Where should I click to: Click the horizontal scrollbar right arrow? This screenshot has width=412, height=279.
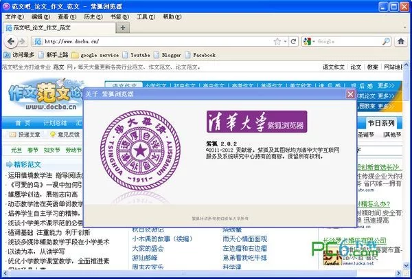point(399,274)
